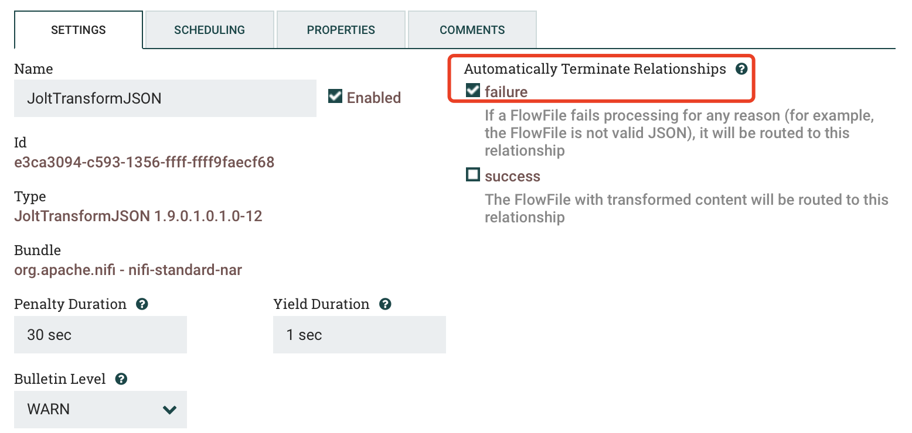Screen dimensions: 912x433
Task: Click the org.apache.nifi bundle text
Action: tap(128, 270)
